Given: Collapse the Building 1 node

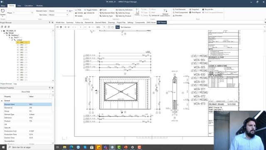Looking at the screenshot, I should tap(7, 35).
